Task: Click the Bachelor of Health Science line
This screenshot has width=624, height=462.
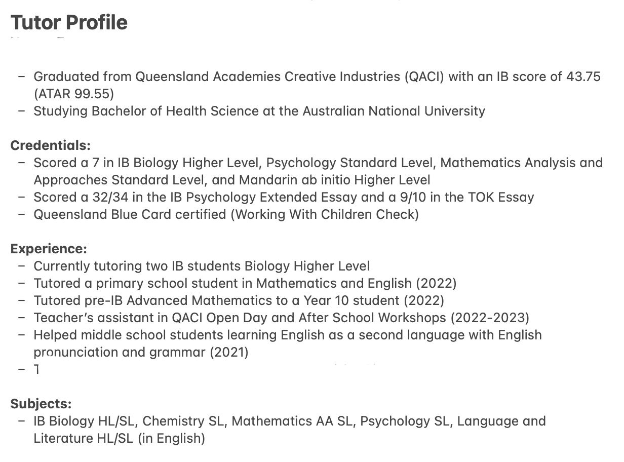Action: [x=259, y=111]
